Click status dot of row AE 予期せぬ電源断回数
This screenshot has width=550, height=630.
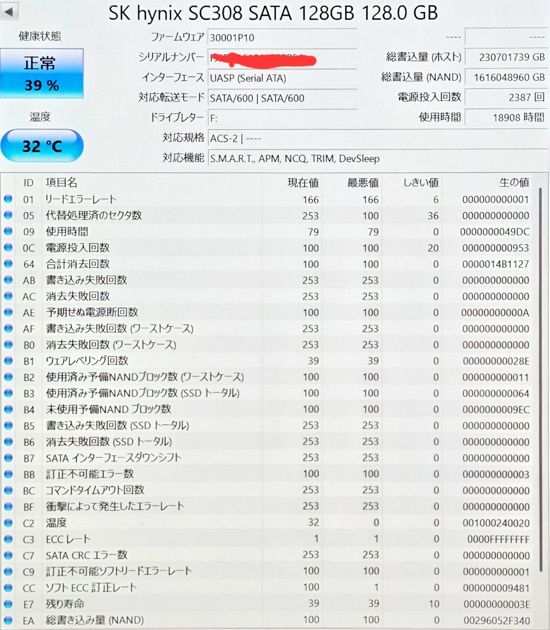click(8, 312)
